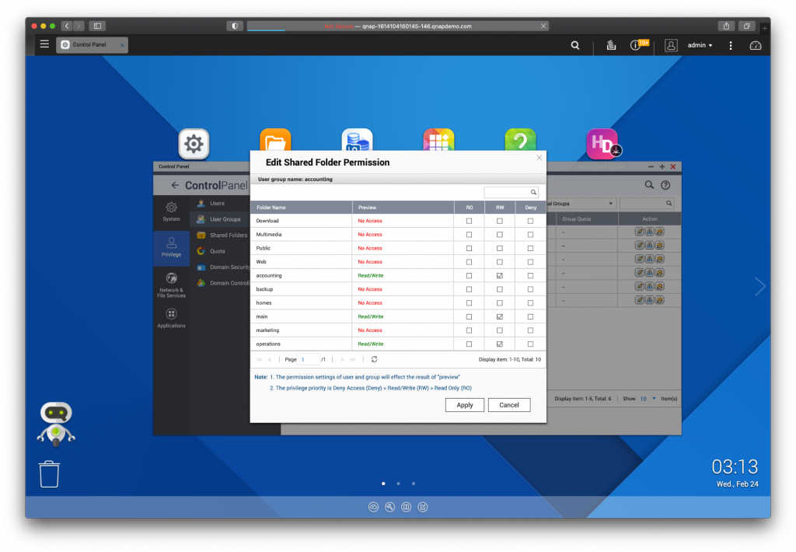Image resolution: width=796 pixels, height=552 pixels.
Task: Open File Station folder desktop icon
Action: (x=275, y=140)
